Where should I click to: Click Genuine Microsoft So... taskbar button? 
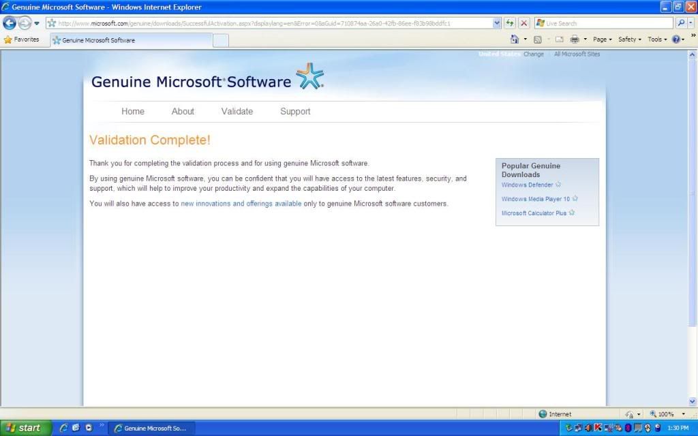tap(151, 429)
